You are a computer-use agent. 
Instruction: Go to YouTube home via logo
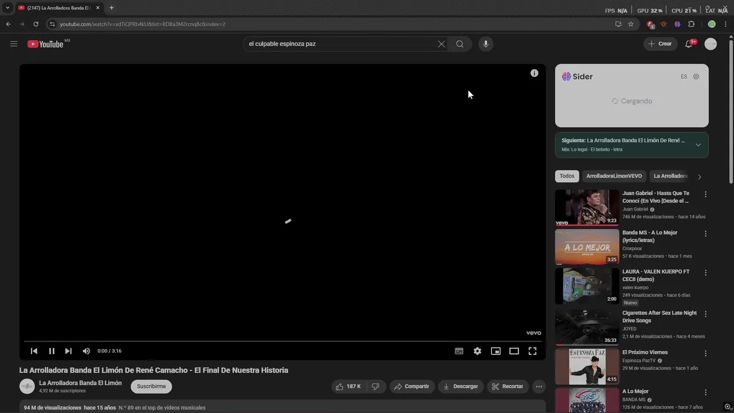click(x=45, y=44)
